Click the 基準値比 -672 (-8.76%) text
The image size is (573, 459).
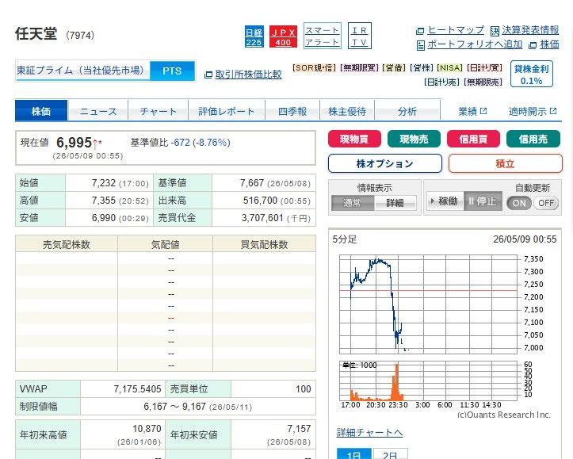pos(181,143)
